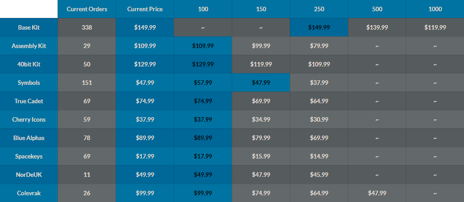The height and width of the screenshot is (202, 464).
Task: Click Base Kit $119.99 price at 1000 tier
Action: pos(435,27)
